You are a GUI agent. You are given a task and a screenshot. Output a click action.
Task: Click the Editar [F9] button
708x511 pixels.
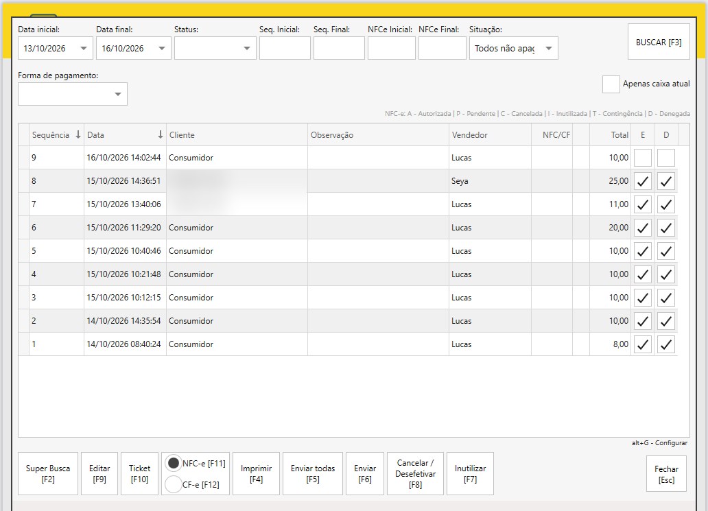pyautogui.click(x=99, y=473)
